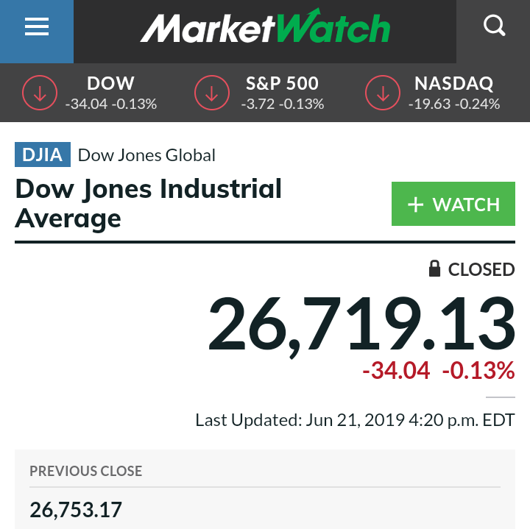Screen dimensions: 530x529
Task: Add index using the WATCH button
Action: pos(453,204)
